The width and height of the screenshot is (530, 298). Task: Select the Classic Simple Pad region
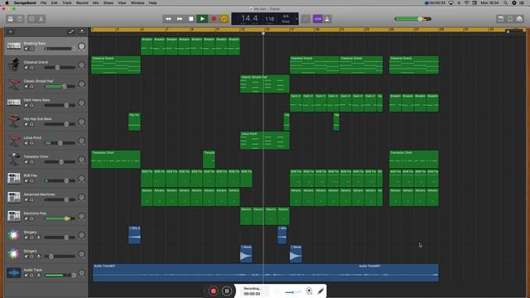click(x=265, y=84)
